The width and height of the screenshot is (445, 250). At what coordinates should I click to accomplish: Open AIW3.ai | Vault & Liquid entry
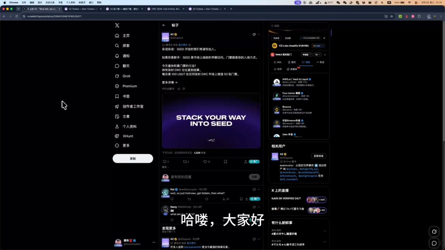click(x=300, y=82)
